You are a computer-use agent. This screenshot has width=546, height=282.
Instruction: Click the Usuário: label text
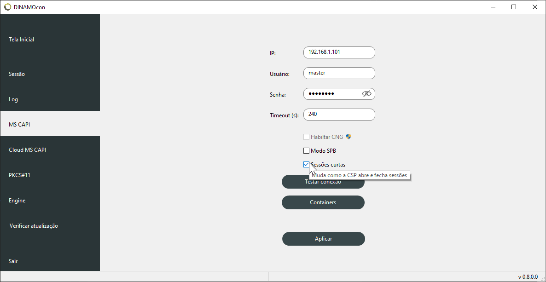279,74
